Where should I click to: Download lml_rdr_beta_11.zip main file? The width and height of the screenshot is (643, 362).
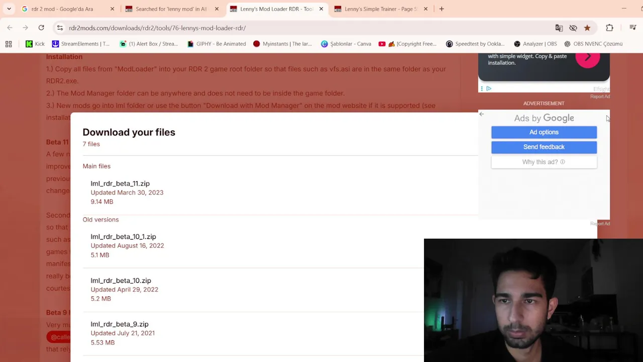click(x=120, y=184)
